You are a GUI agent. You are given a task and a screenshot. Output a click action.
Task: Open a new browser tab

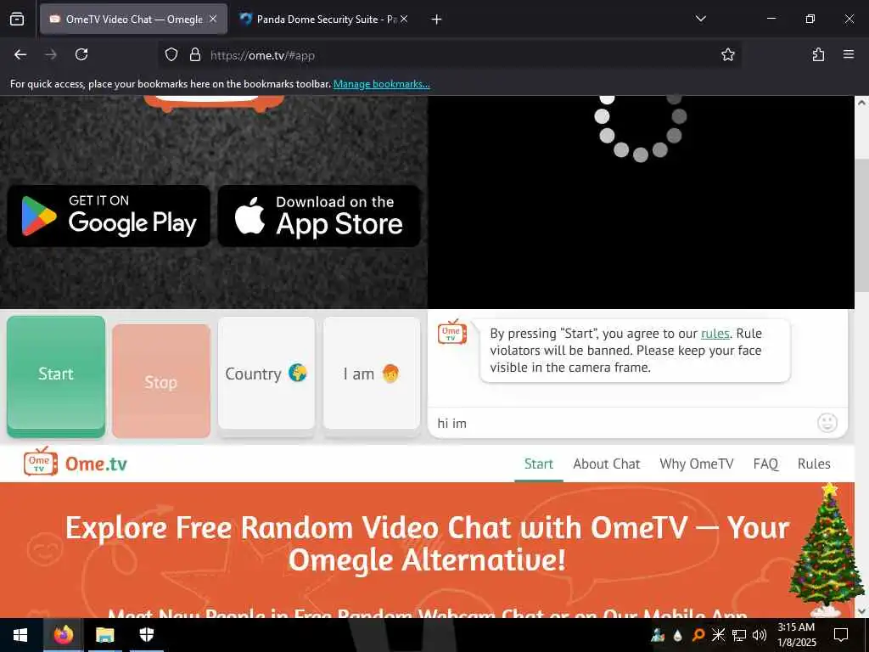pos(437,20)
